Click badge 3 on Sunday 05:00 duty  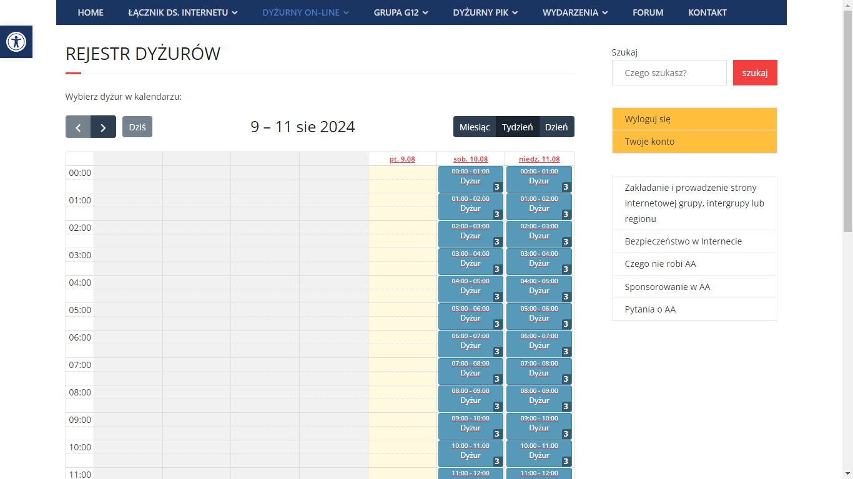pyautogui.click(x=566, y=324)
